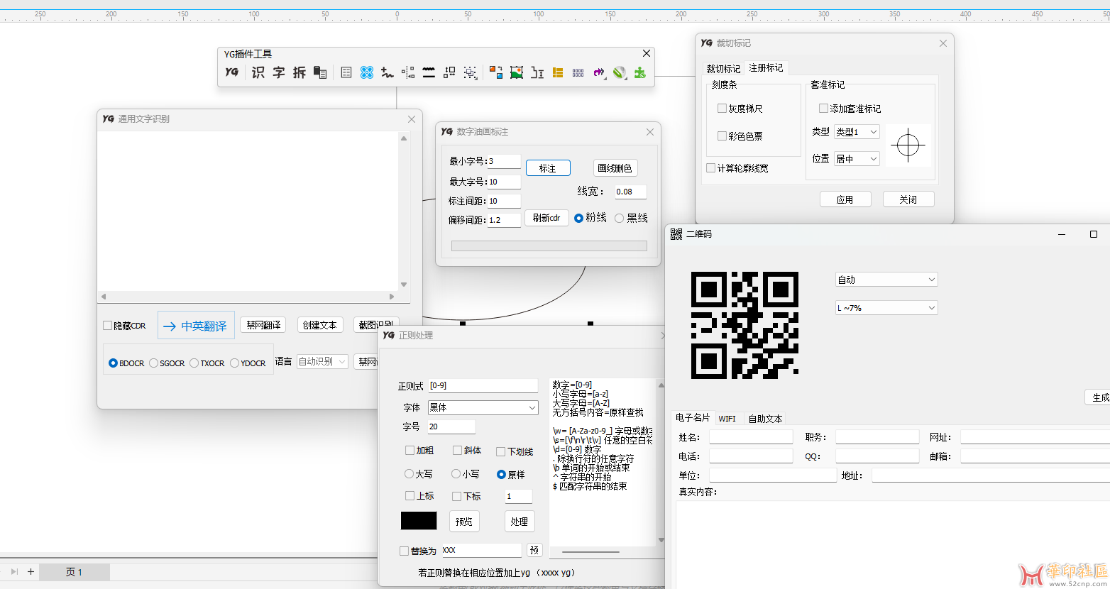The width and height of the screenshot is (1110, 589).
Task: Enable 下划线 underline checkbox
Action: [500, 451]
